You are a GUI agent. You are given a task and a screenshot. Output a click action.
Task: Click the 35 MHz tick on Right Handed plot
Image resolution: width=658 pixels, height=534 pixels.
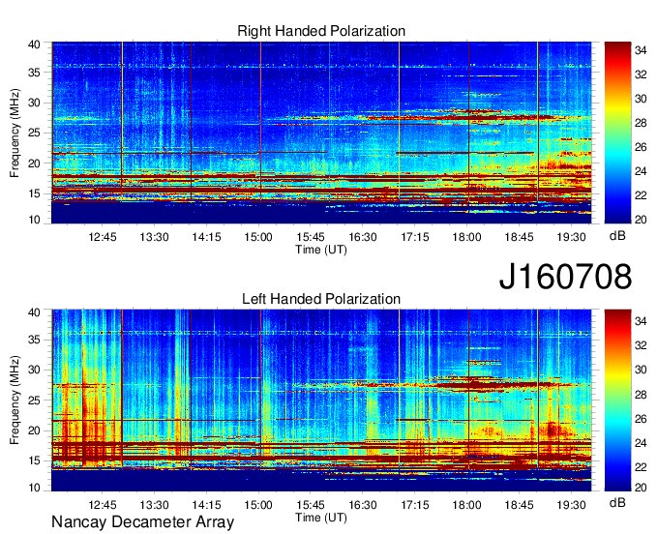[34, 73]
